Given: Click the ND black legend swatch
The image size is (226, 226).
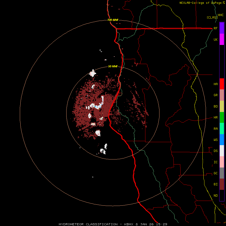Looking at the screenshot, I should click(x=222, y=195).
